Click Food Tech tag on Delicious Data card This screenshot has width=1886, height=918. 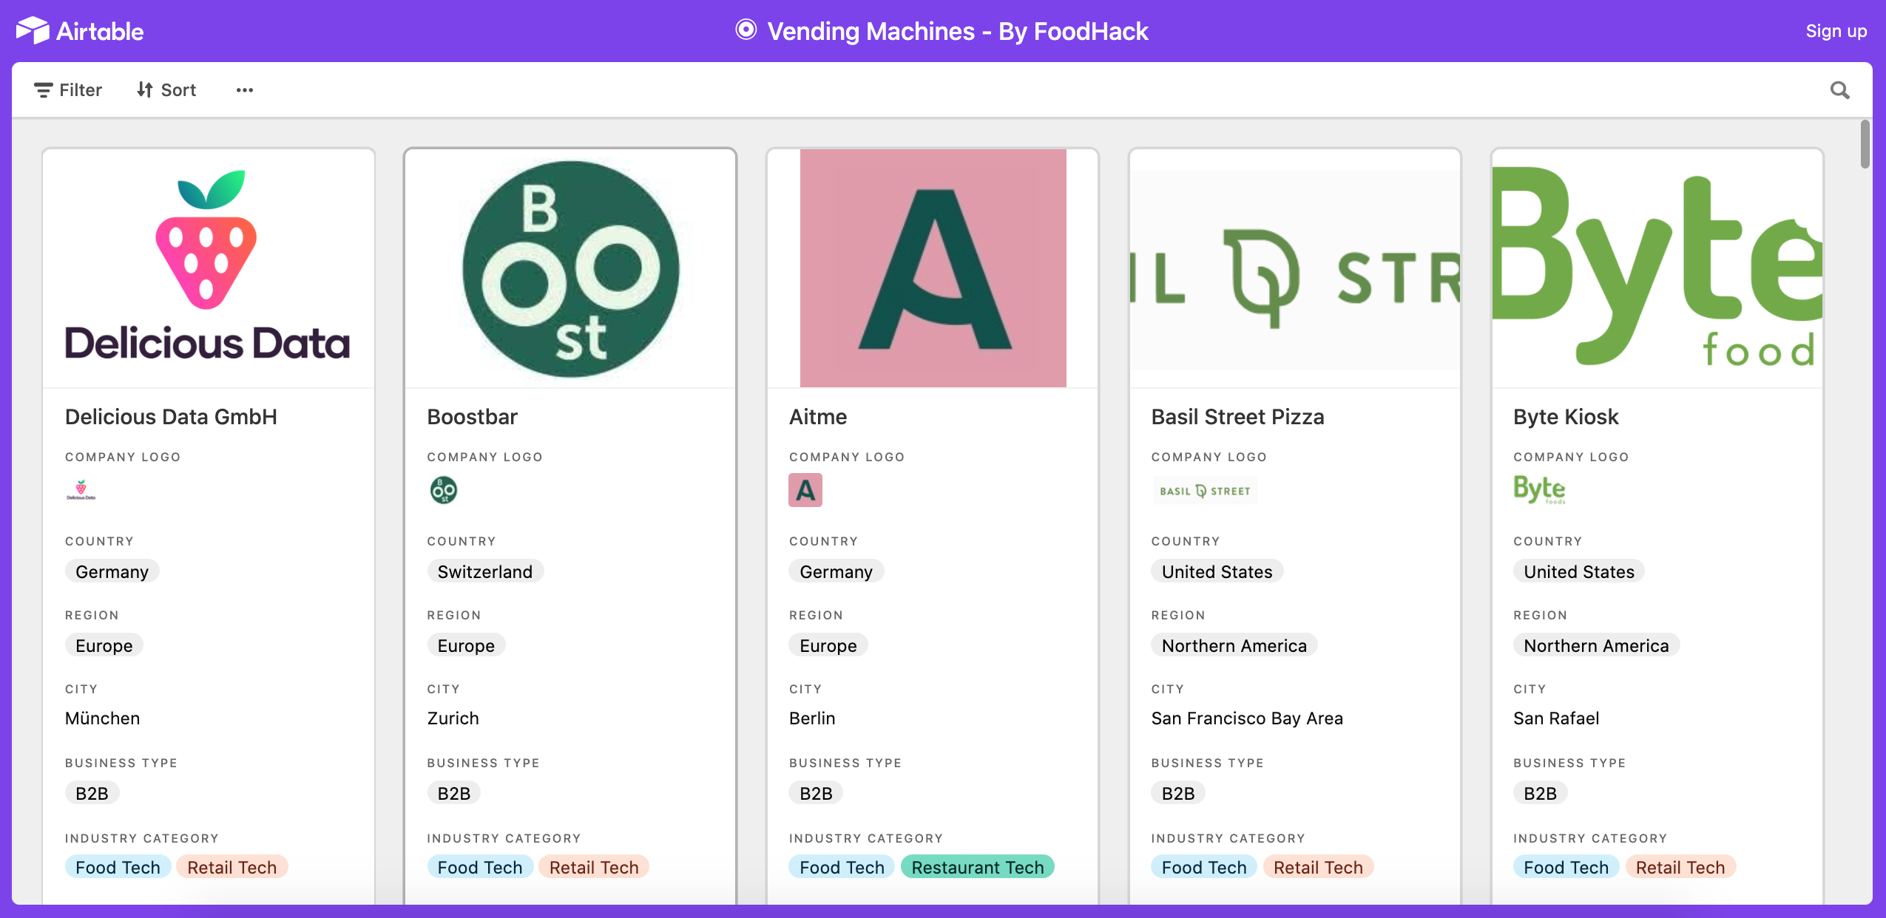tap(118, 867)
